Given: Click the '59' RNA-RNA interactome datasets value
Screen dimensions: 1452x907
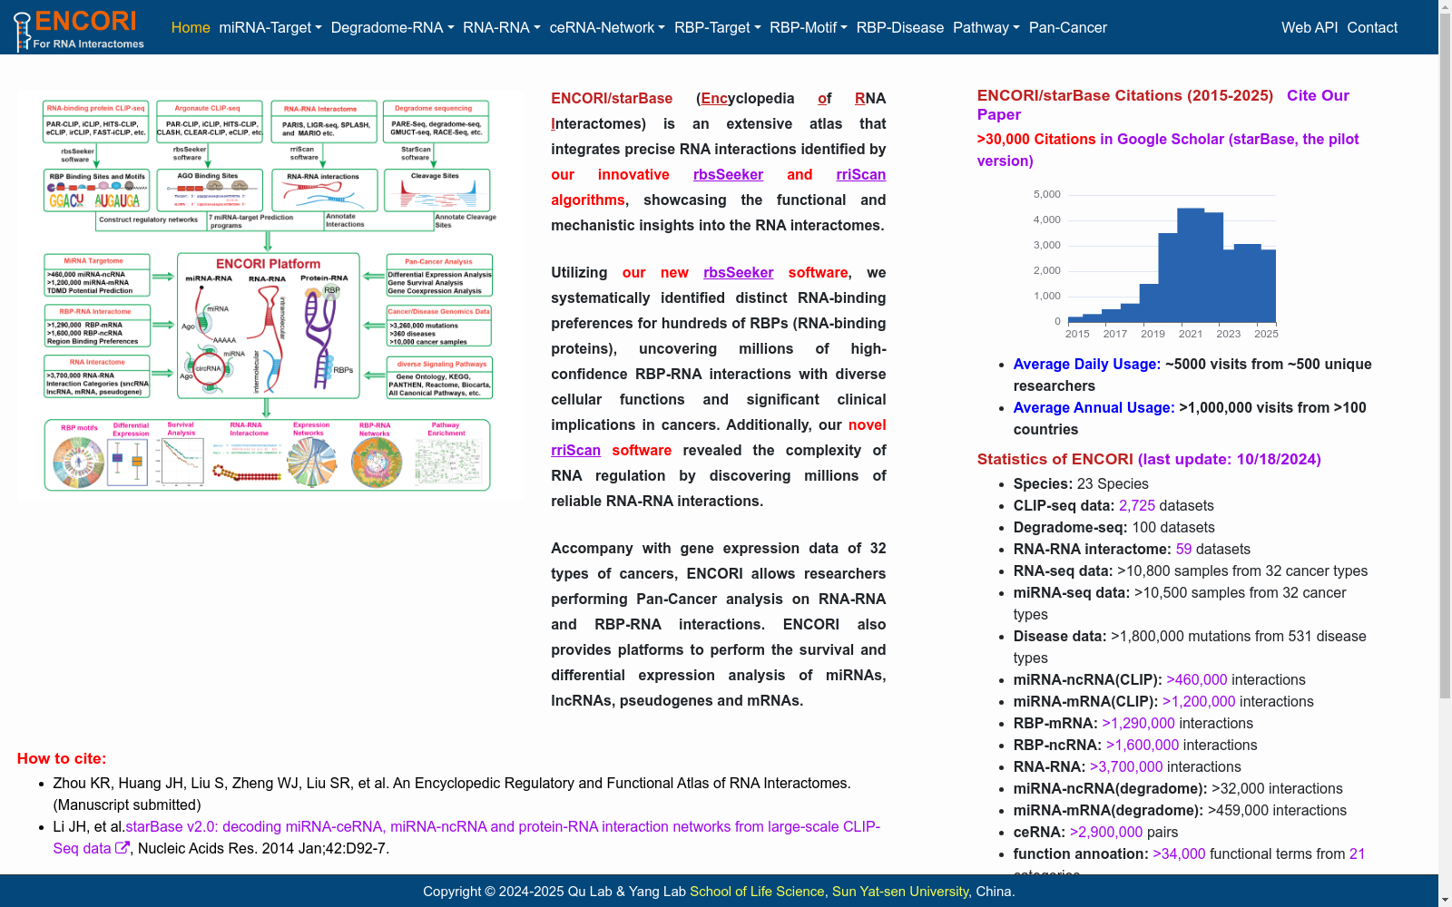Looking at the screenshot, I should pyautogui.click(x=1183, y=549).
